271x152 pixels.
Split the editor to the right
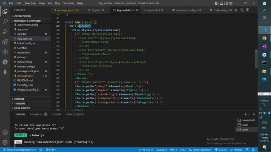pos(247,10)
